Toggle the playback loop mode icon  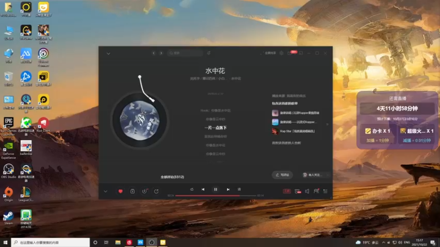click(191, 189)
